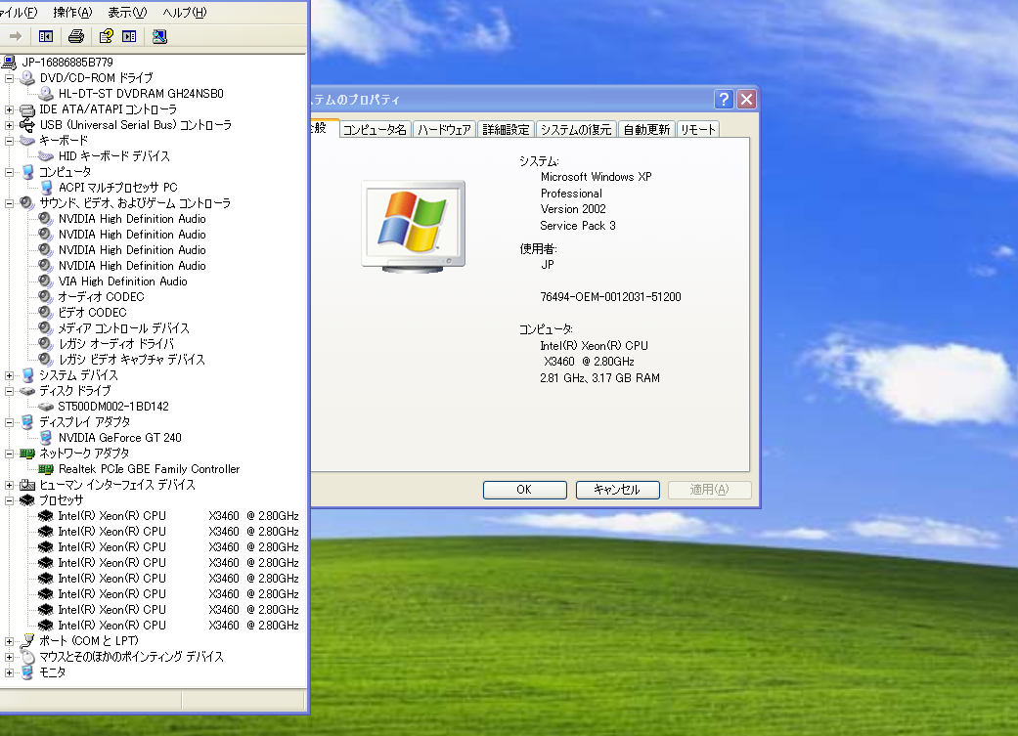Expand the モニタ node
This screenshot has width=1018, height=736.
9,672
